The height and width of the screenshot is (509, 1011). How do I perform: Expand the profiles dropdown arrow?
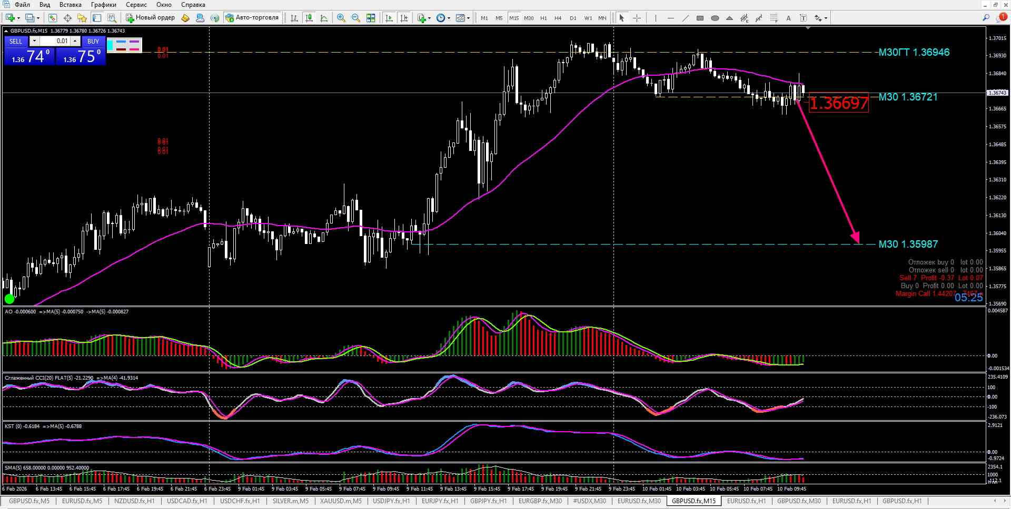(x=38, y=18)
